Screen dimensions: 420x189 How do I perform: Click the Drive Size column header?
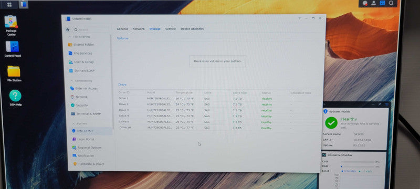pos(240,92)
